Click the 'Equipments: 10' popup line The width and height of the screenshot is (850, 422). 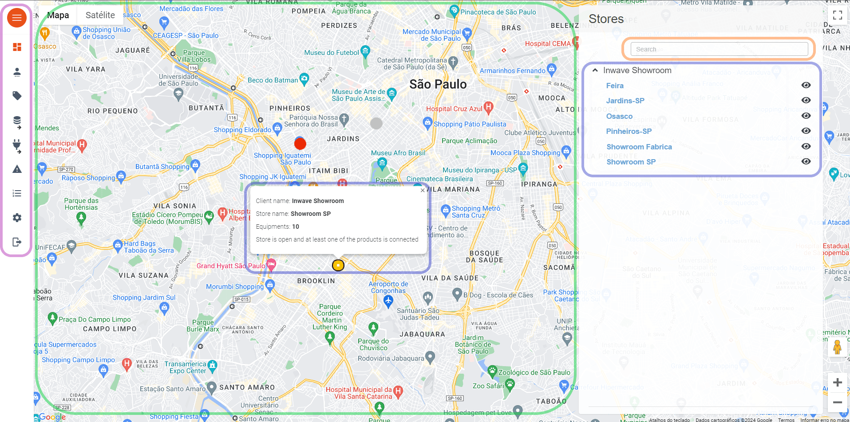(277, 227)
